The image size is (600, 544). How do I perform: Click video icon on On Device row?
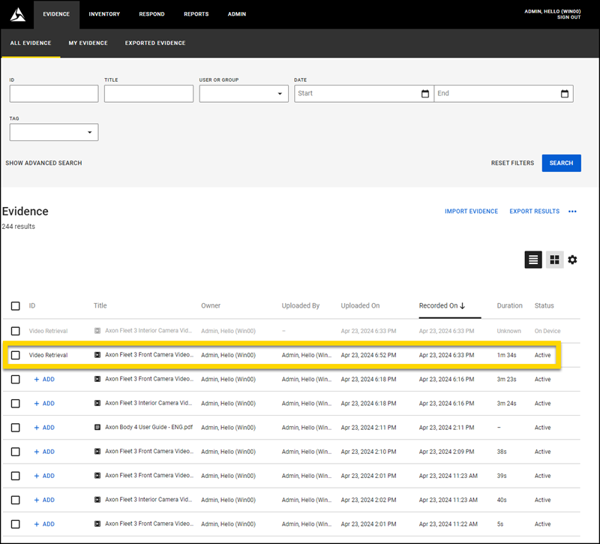coord(97,331)
